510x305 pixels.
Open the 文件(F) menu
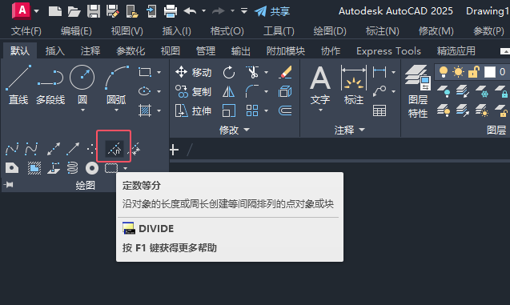tap(26, 31)
